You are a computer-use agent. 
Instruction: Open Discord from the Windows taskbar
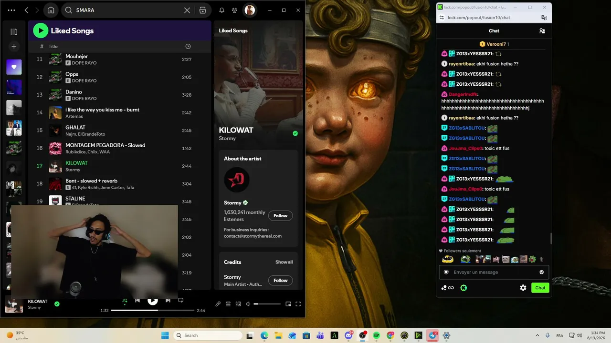[x=348, y=335]
